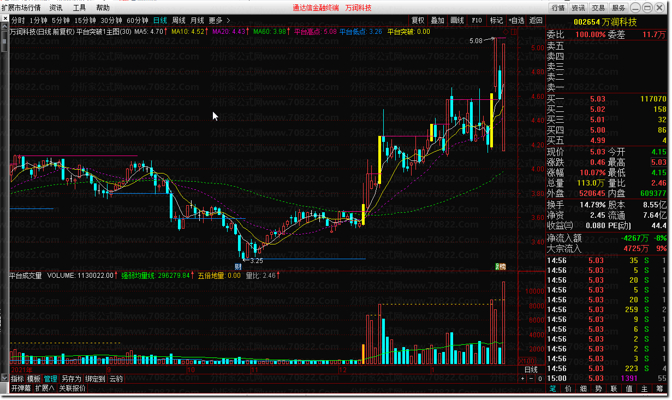This screenshot has width=672, height=400.
Task: Click the 扩展∧ expander
Action: 45,389
